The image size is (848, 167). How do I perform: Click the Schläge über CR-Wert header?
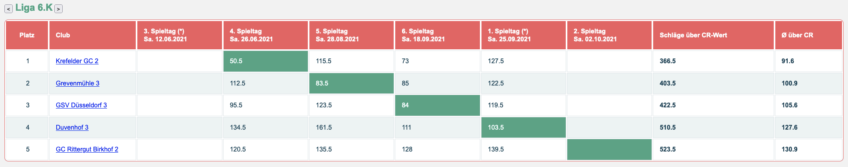[693, 35]
